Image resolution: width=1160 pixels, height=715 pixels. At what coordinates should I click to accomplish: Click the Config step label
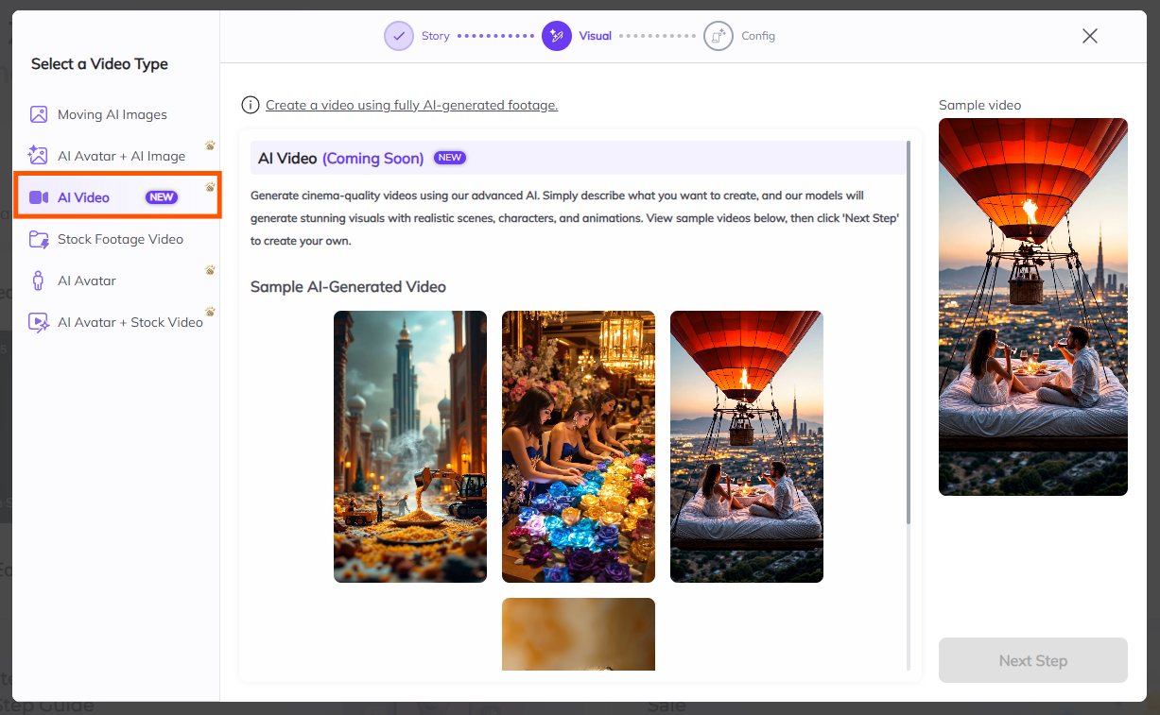(758, 36)
